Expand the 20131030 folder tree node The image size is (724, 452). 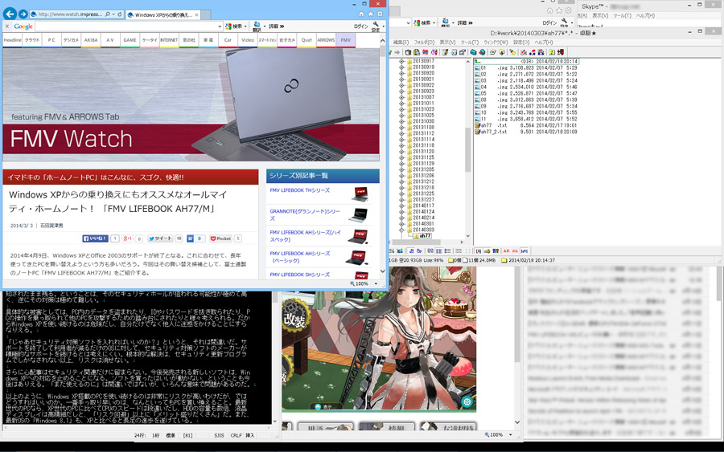[402, 121]
